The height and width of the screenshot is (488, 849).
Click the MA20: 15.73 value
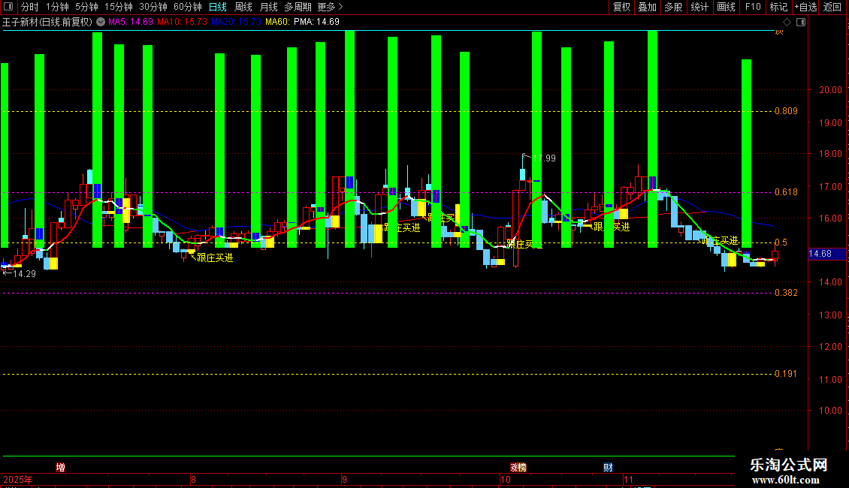236,22
